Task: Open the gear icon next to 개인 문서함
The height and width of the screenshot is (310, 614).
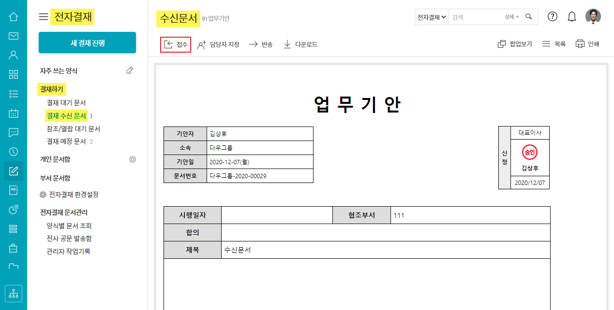Action: pos(133,159)
